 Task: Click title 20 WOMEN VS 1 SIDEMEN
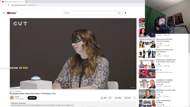[164, 81]
